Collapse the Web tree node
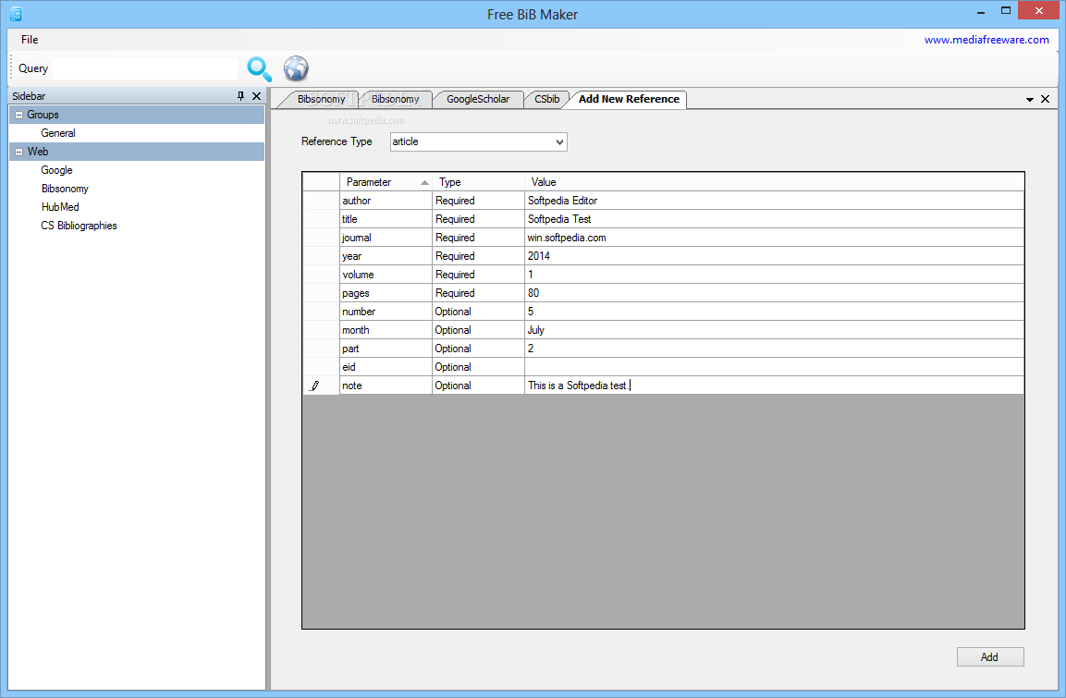The image size is (1066, 698). [x=19, y=152]
